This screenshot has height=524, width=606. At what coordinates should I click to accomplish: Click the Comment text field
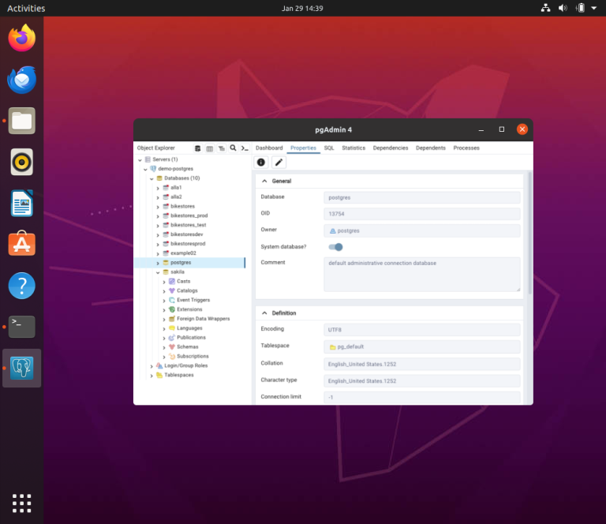pyautogui.click(x=422, y=274)
